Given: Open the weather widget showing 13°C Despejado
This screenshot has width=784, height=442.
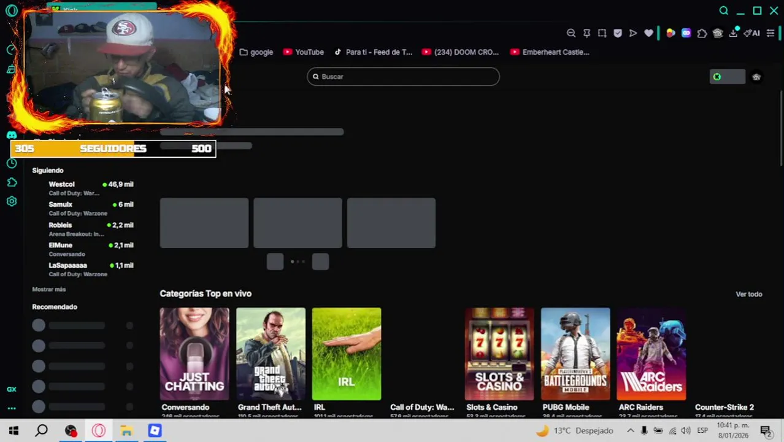Looking at the screenshot, I should point(575,431).
